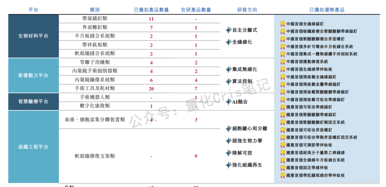
Task: Click the 平台 column header
Action: (34, 10)
